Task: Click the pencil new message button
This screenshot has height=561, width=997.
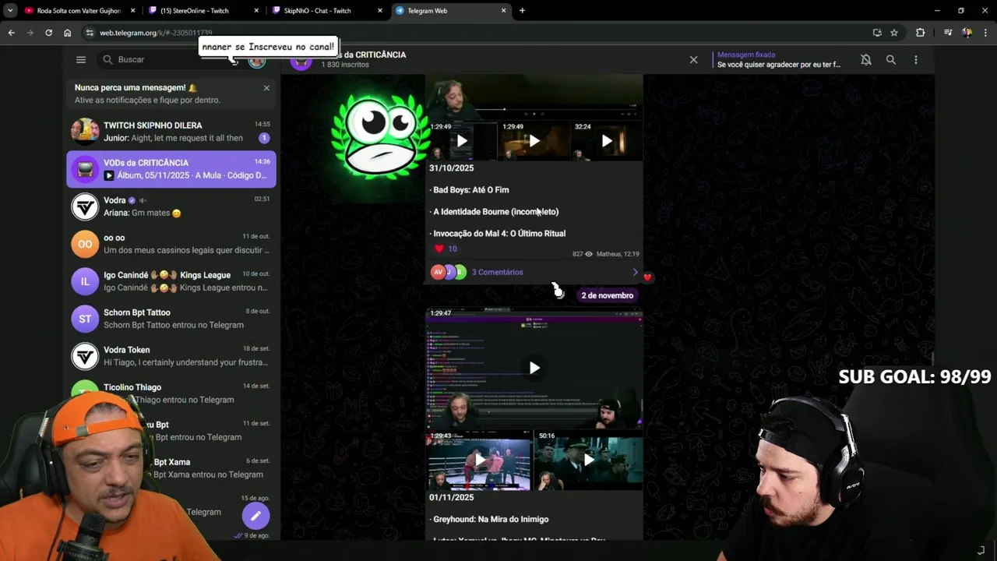Action: tap(255, 516)
